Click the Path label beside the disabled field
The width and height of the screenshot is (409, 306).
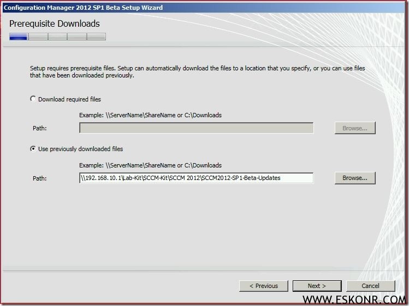click(40, 128)
